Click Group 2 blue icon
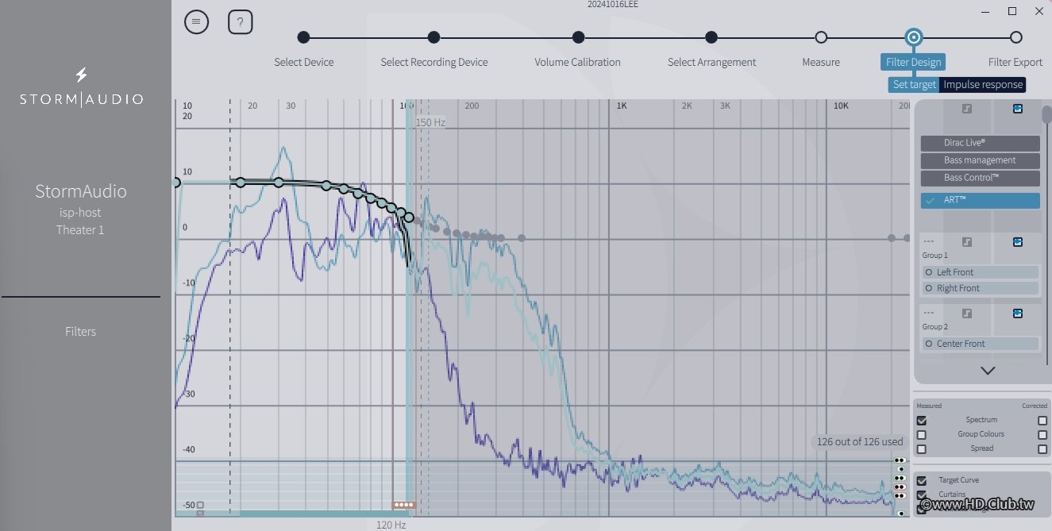Screen dimensions: 1052x531 click(x=1018, y=314)
